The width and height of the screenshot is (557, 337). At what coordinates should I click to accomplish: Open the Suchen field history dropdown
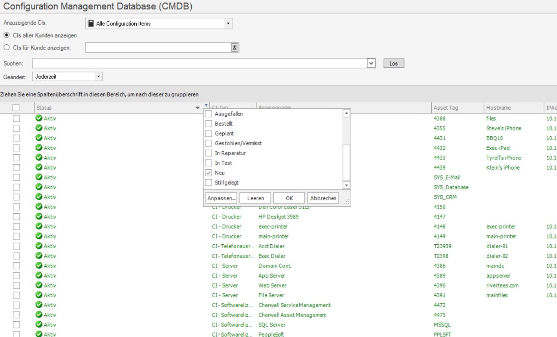click(x=371, y=63)
